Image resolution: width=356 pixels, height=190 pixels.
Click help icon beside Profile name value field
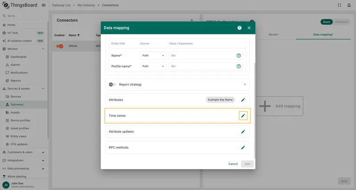(x=239, y=66)
